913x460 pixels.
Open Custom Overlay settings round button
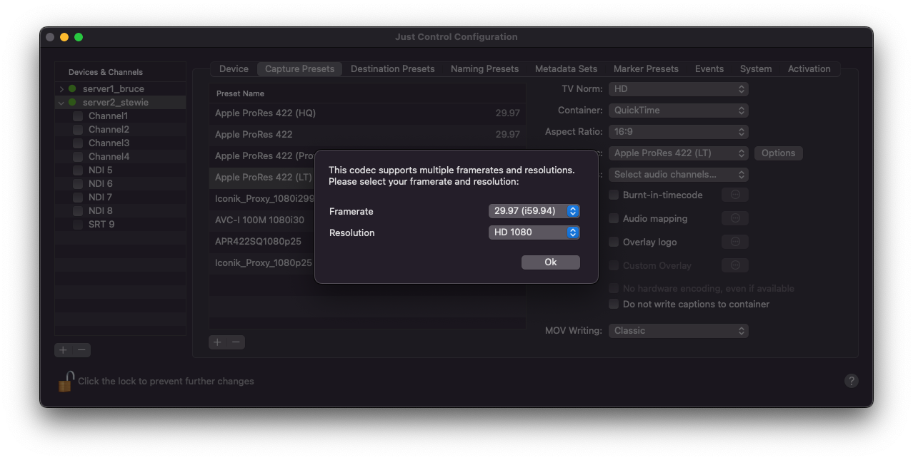click(x=735, y=265)
